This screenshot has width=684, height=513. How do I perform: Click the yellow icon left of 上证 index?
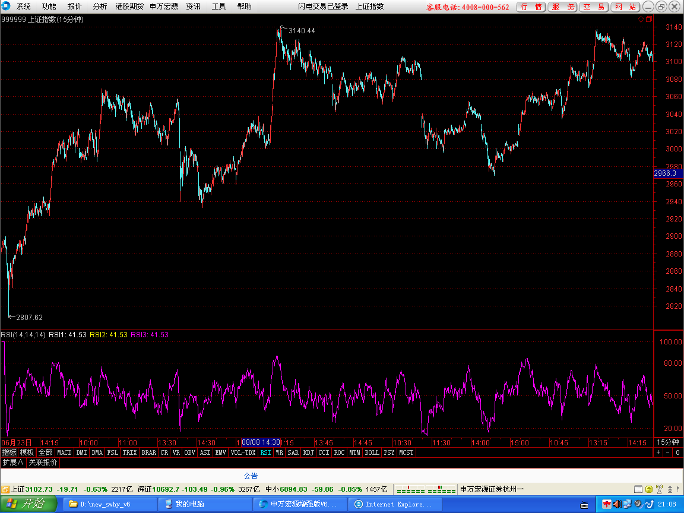click(x=5, y=489)
